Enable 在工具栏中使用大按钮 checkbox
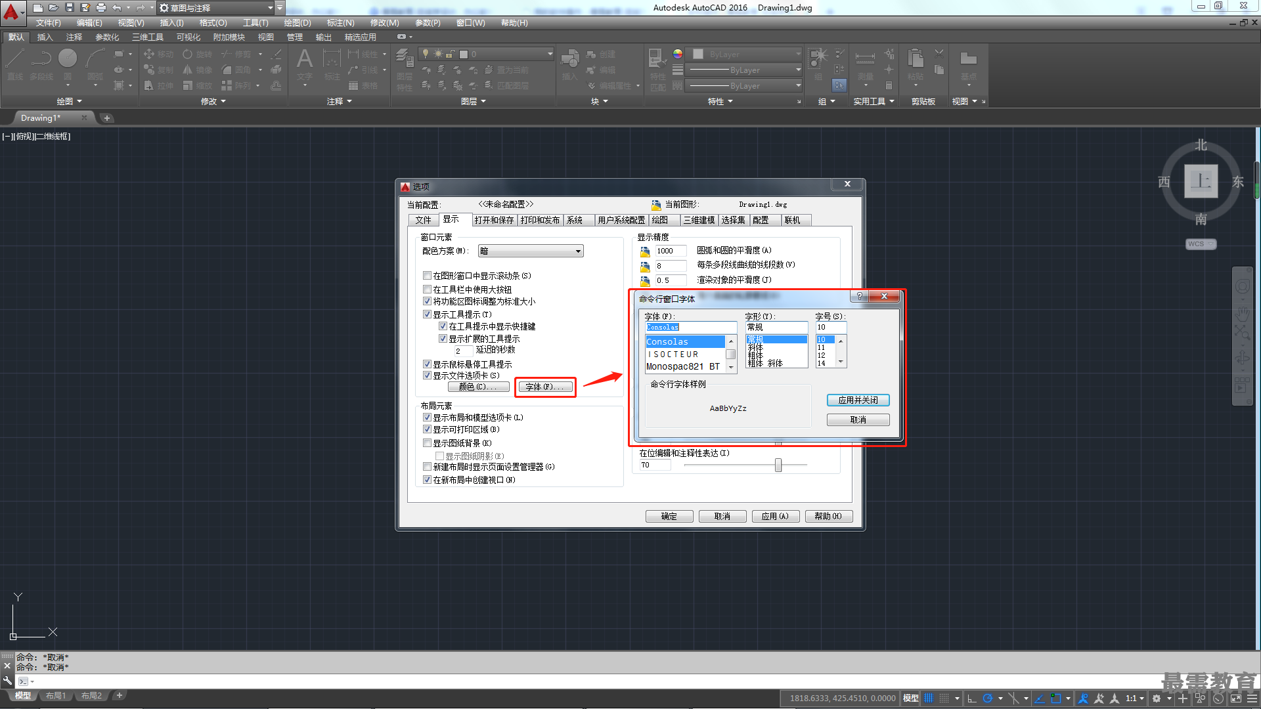Image resolution: width=1261 pixels, height=709 pixels. click(x=428, y=289)
